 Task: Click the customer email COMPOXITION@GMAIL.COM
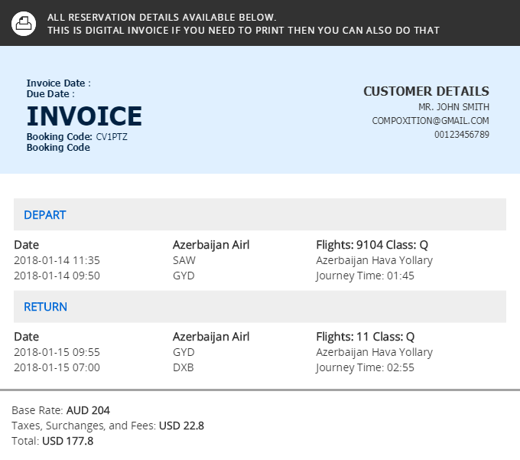click(431, 121)
